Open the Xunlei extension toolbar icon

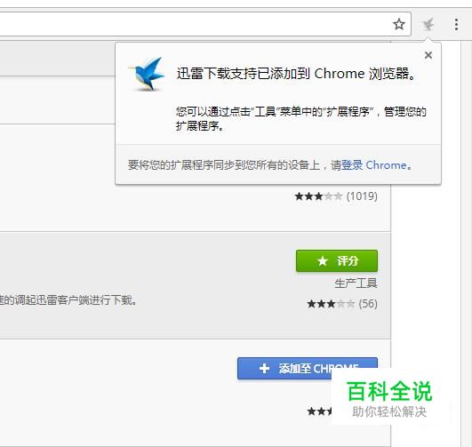pyautogui.click(x=428, y=24)
